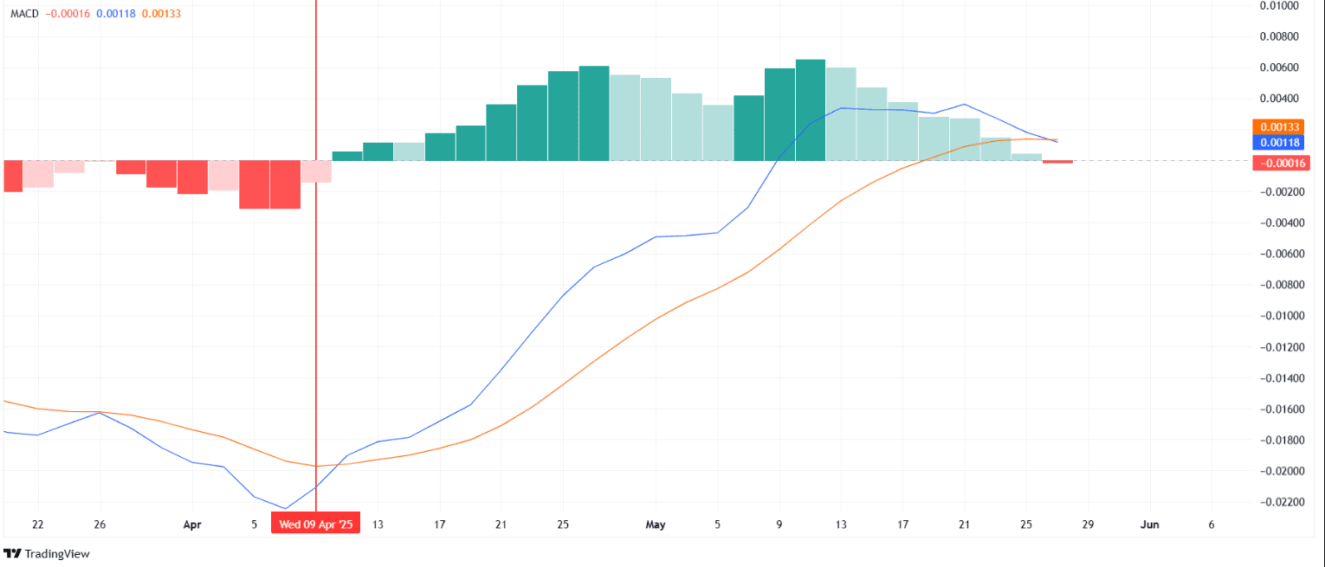Select the red MACD histogram value −0.00016
Image resolution: width=1325 pixels, height=567 pixels.
tap(68, 13)
